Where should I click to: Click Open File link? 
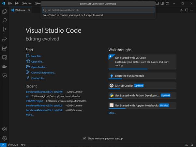click(37, 62)
